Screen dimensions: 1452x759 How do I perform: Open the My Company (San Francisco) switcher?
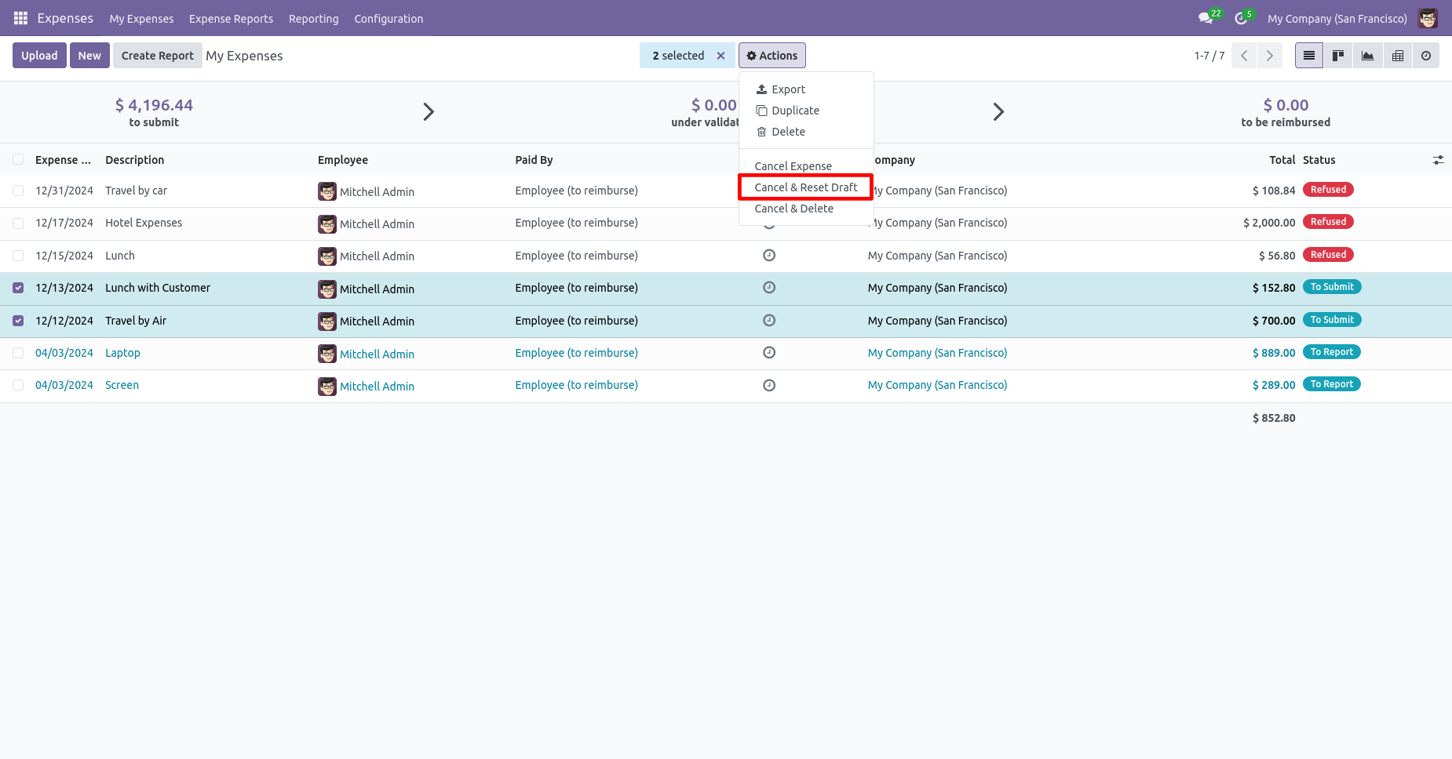pos(1337,19)
